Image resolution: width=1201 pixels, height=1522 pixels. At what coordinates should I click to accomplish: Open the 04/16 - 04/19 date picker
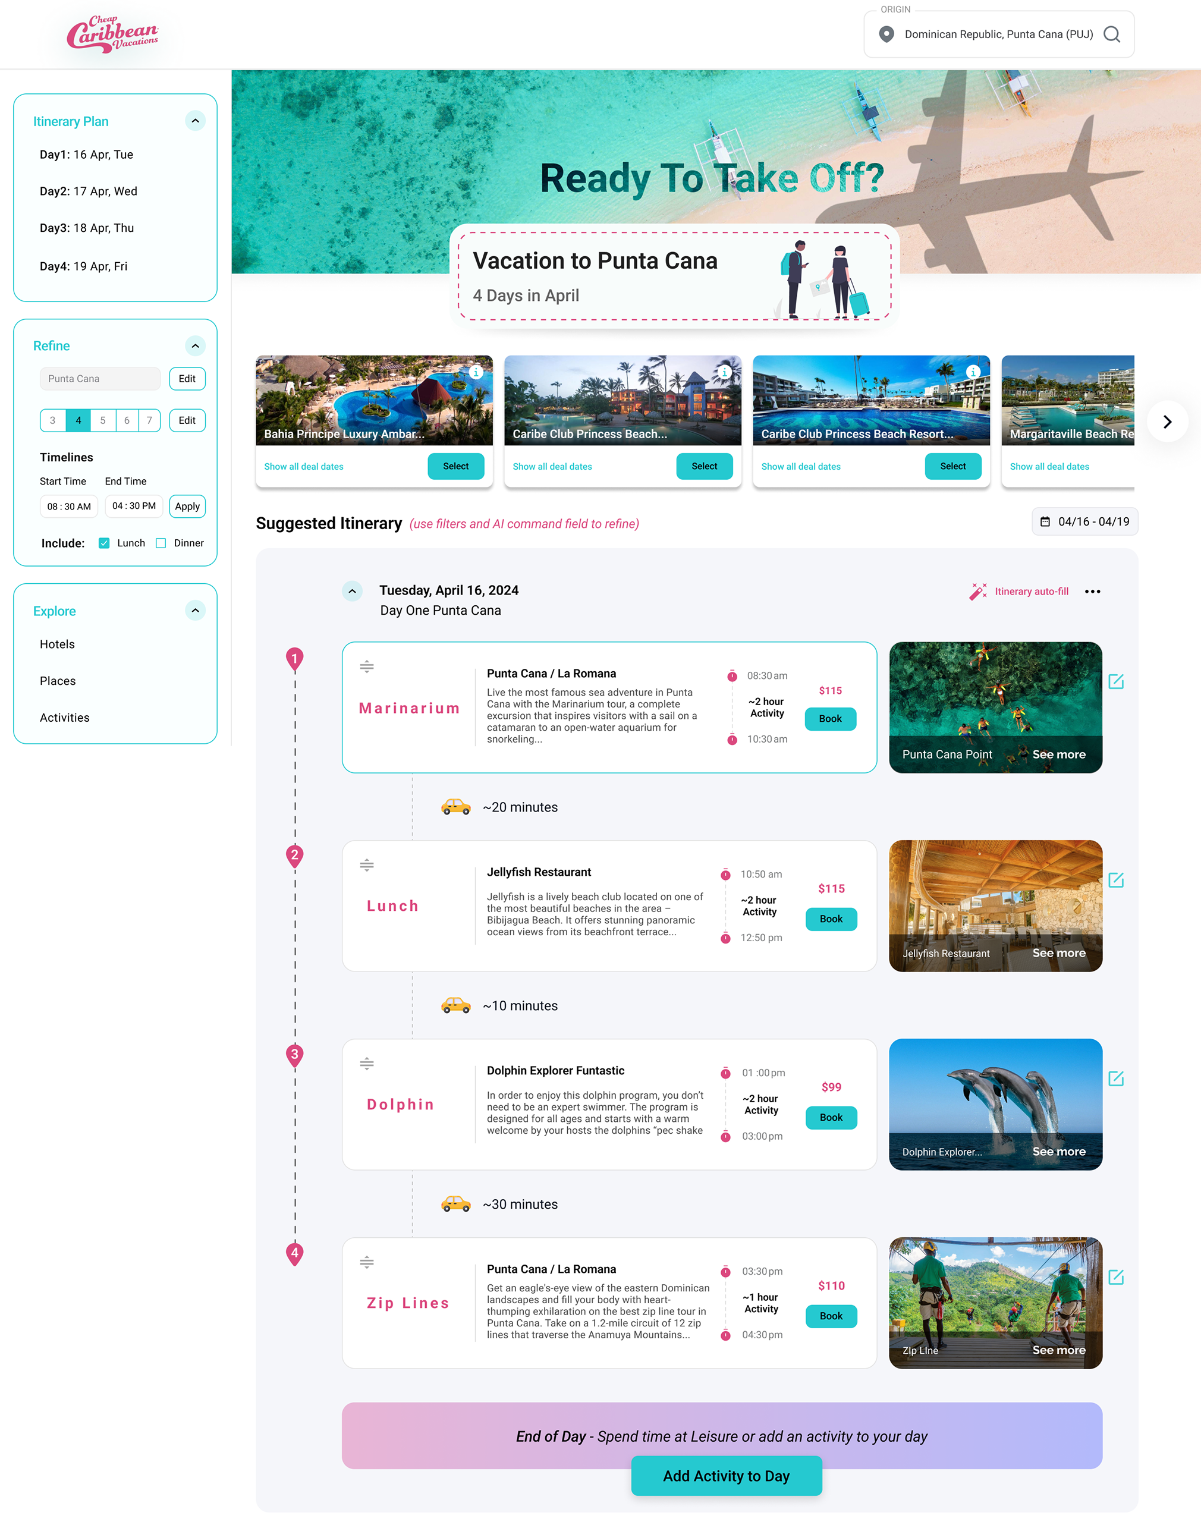pos(1085,521)
